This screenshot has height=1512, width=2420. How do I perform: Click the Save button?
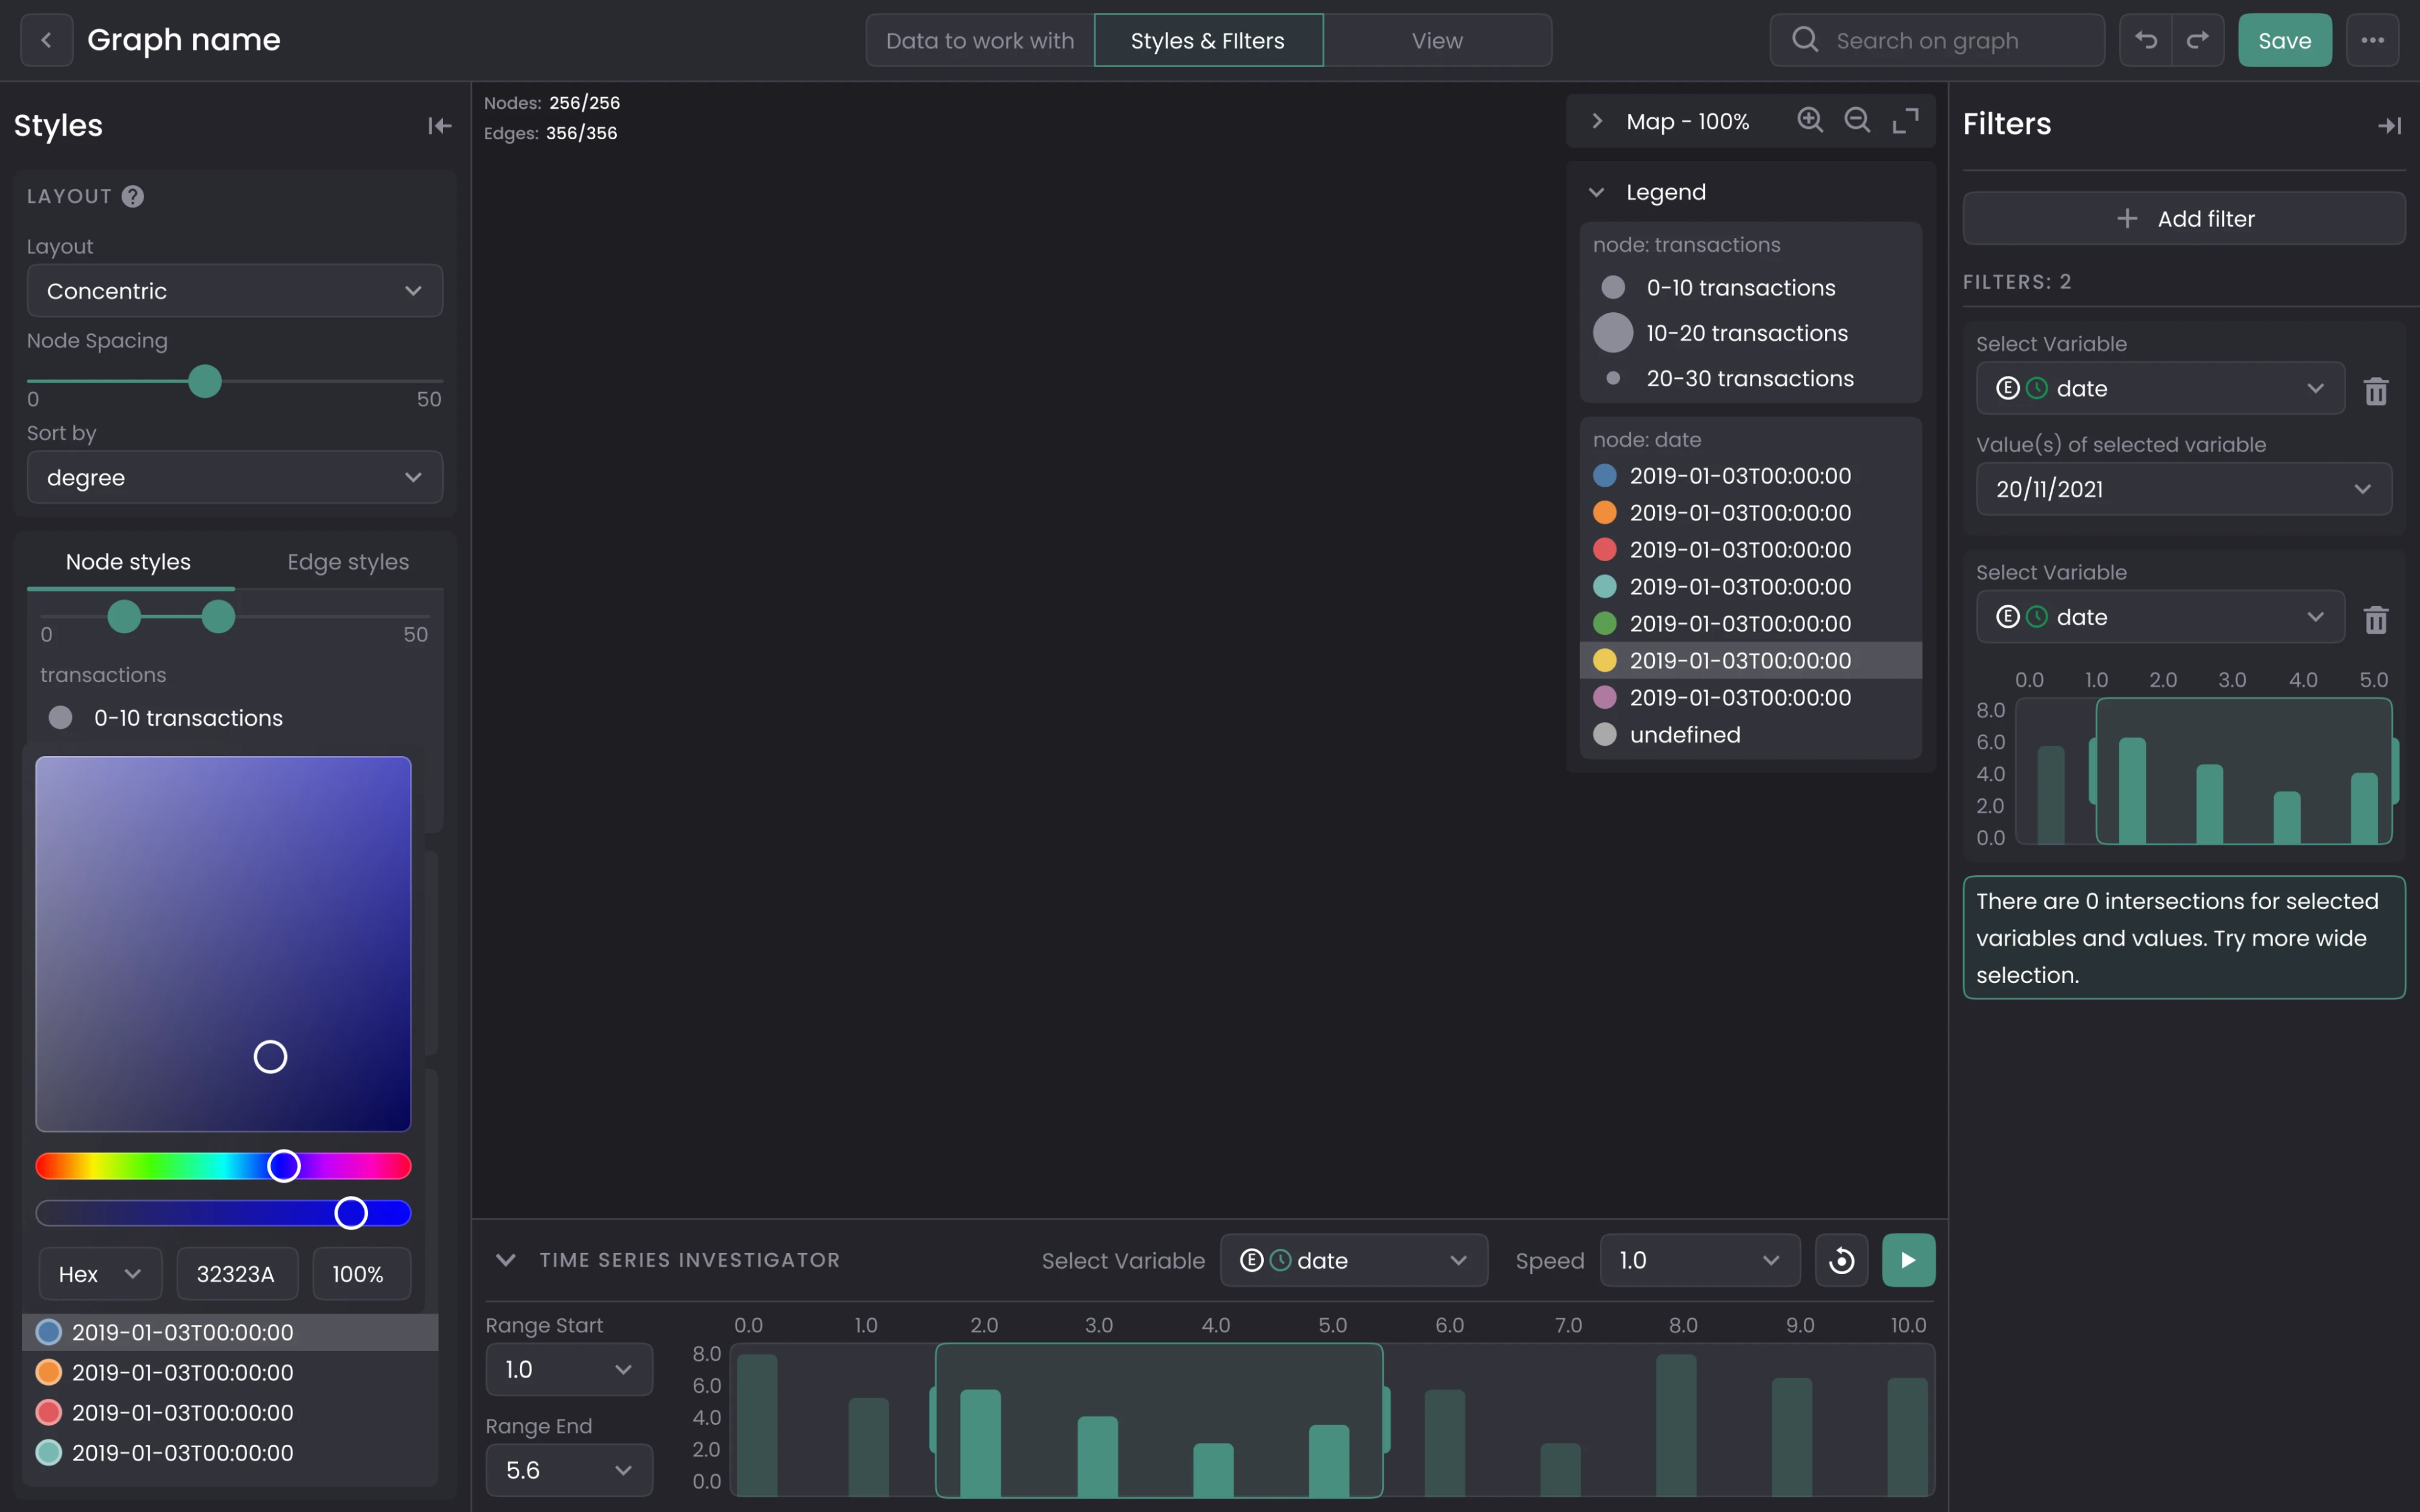click(x=2284, y=40)
